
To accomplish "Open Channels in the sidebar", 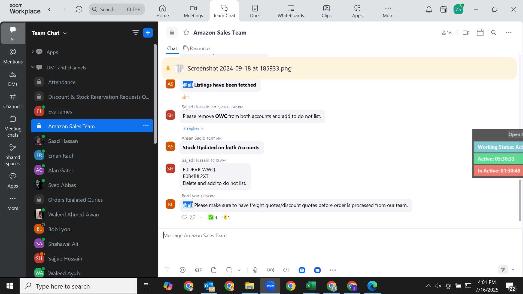I will (13, 101).
